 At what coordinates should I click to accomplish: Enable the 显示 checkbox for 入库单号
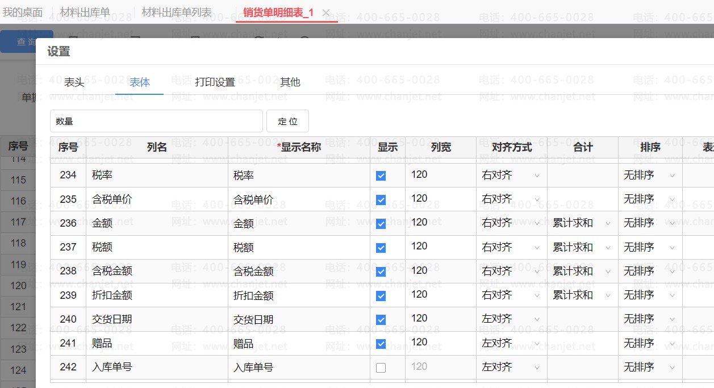(381, 368)
